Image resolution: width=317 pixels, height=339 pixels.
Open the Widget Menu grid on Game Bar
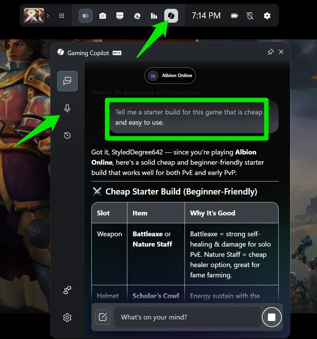tap(62, 15)
